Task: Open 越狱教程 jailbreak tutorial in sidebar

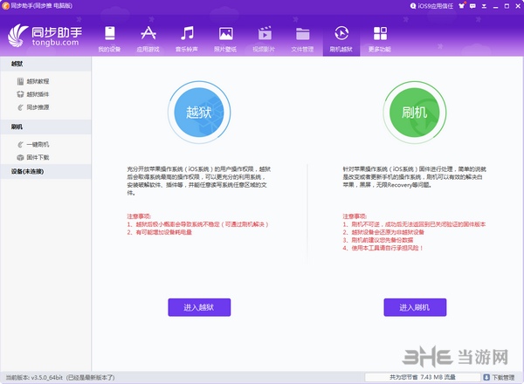Action: coord(33,81)
